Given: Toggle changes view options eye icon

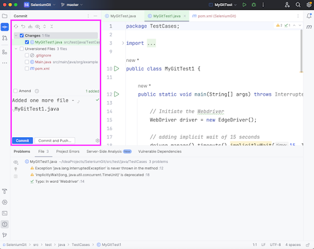Looking at the screenshot, I should click(37, 26).
